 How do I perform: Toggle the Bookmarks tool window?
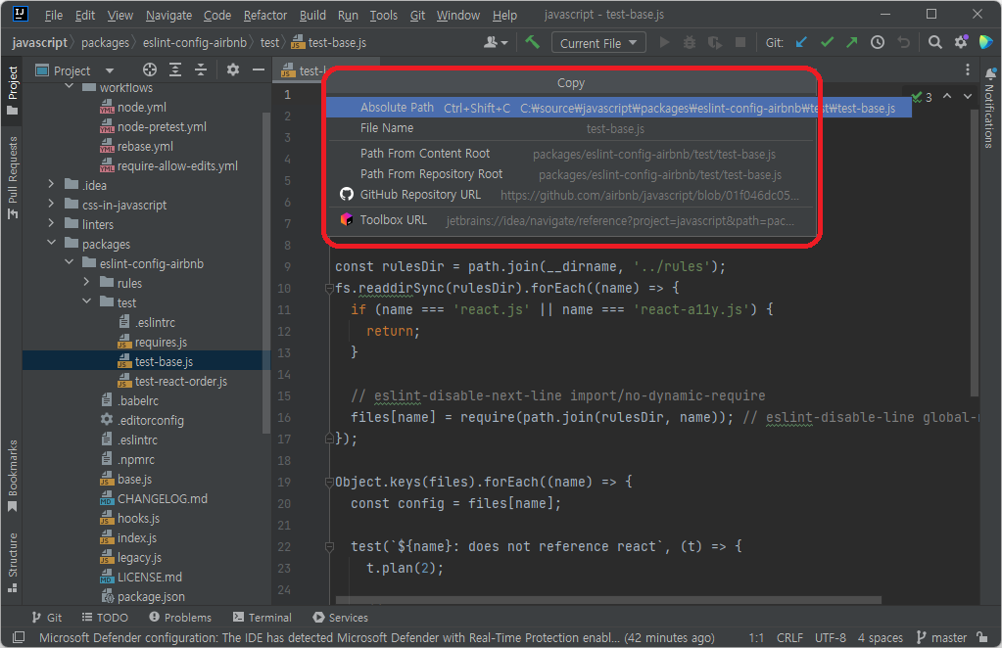click(x=12, y=476)
